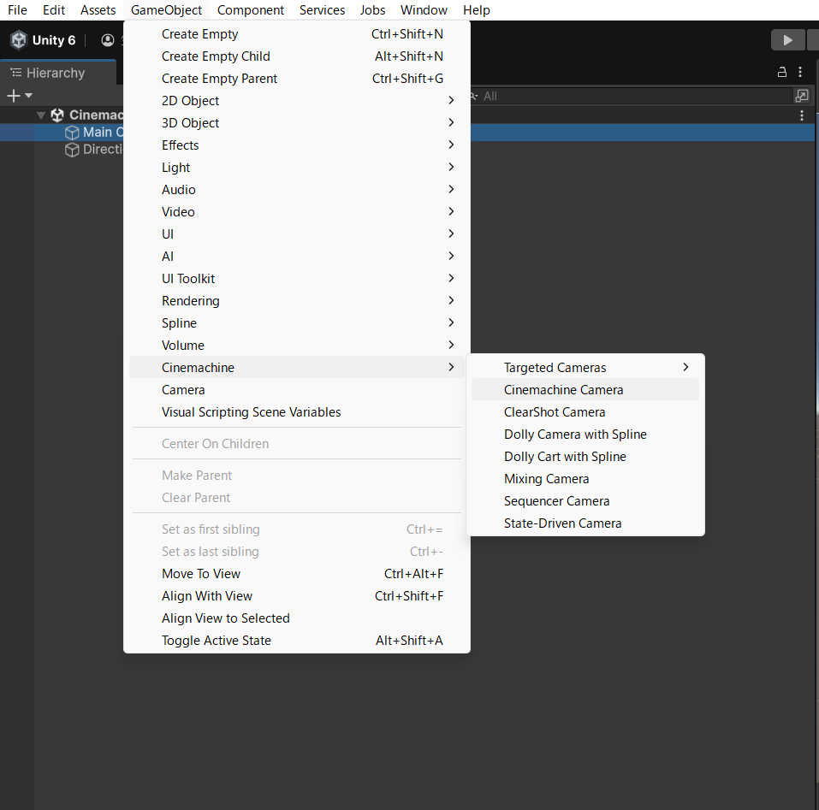Screen dimensions: 819x810
Task: Create a Mixing Camera
Action: [585, 479]
